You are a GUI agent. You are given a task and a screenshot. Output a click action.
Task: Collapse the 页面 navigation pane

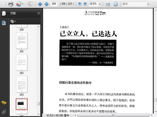tap(38, 13)
